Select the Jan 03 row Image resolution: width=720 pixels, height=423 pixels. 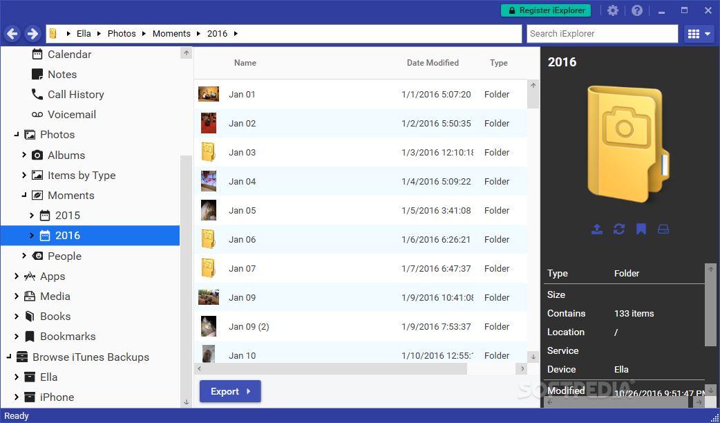pyautogui.click(x=361, y=153)
